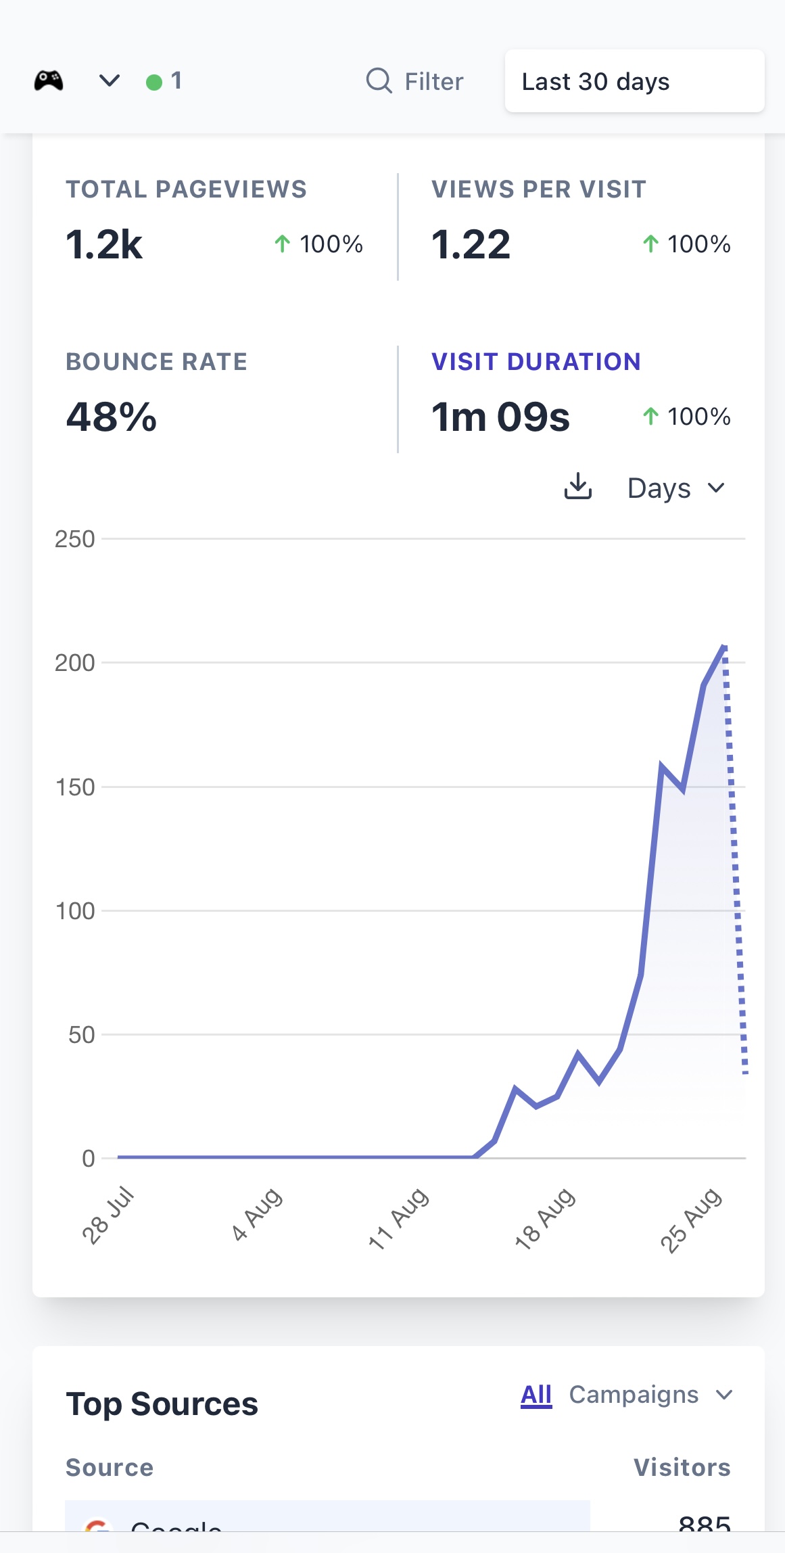Select the Visit Duration metric
785x1553 pixels.
tap(581, 393)
